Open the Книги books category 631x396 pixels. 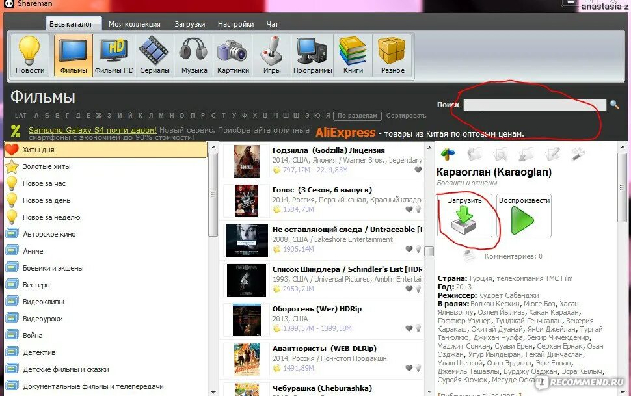coord(353,55)
